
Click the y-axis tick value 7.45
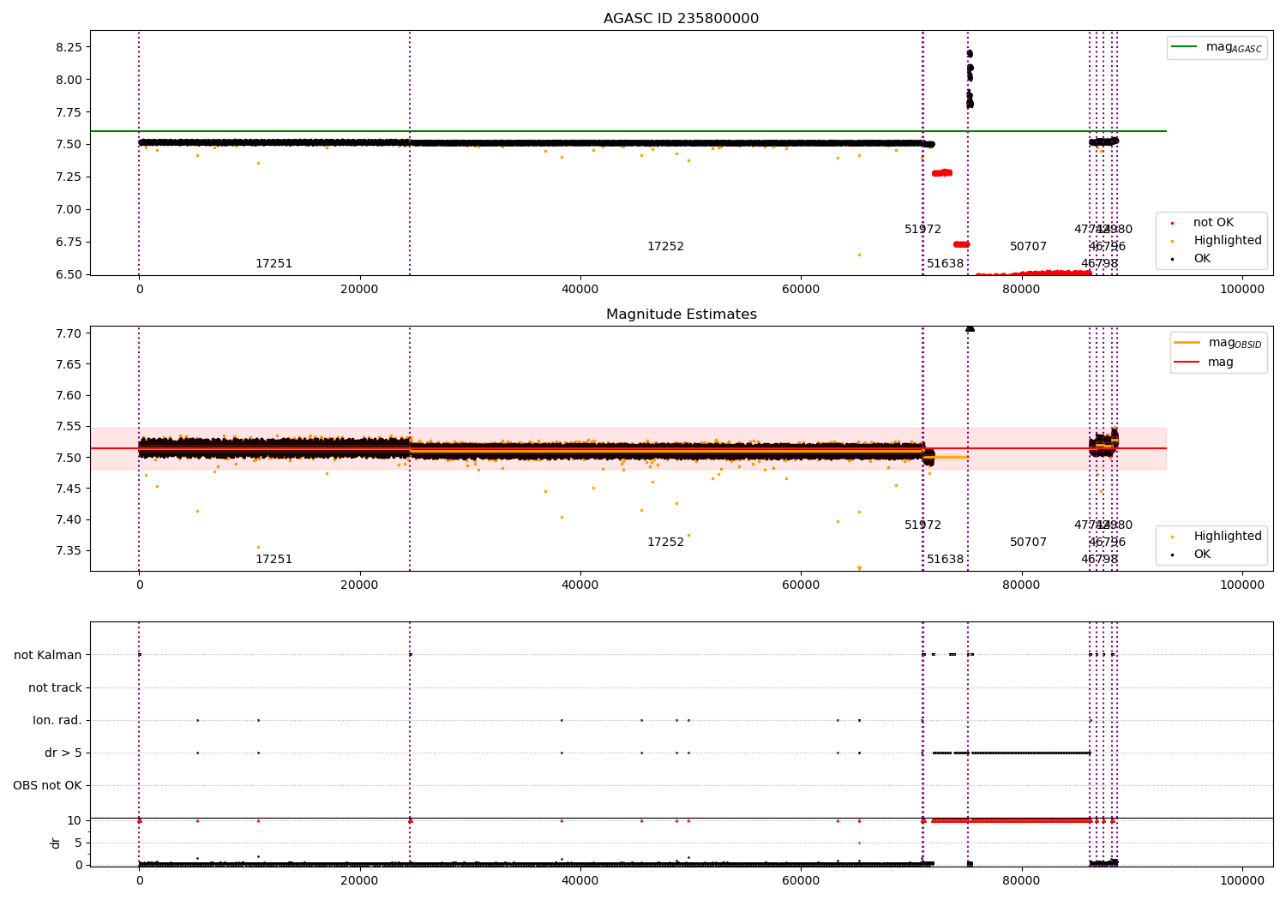[68, 489]
